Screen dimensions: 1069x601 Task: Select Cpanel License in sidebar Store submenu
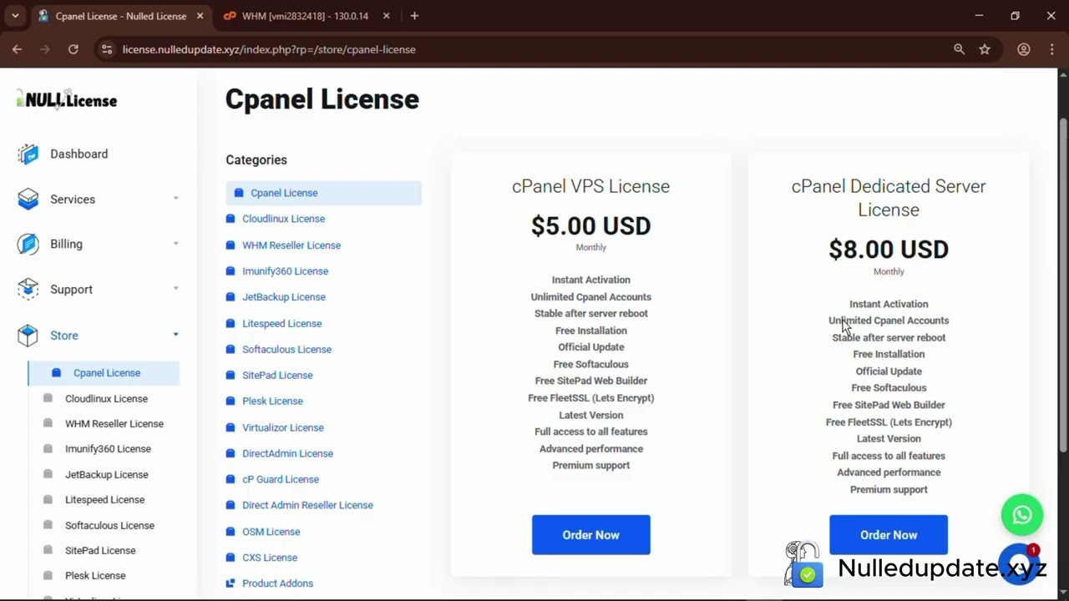104,373
